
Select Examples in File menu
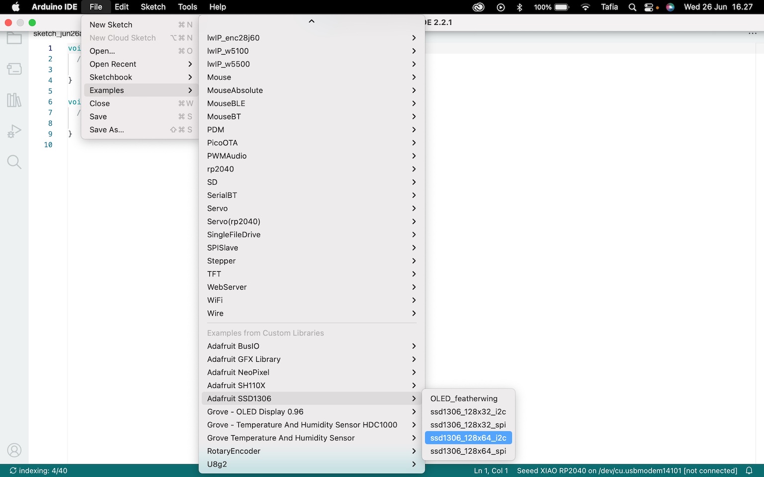click(141, 90)
